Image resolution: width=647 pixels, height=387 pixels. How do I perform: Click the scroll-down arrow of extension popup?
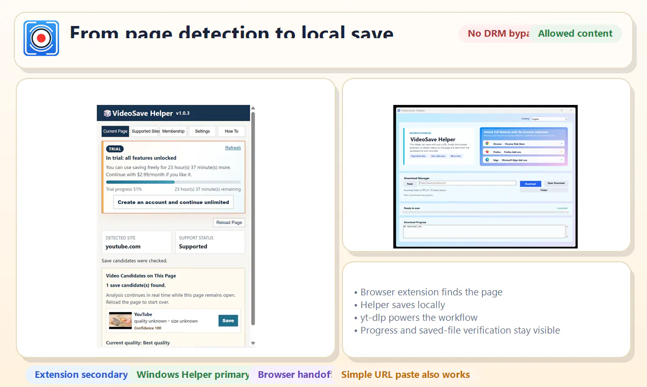click(253, 343)
